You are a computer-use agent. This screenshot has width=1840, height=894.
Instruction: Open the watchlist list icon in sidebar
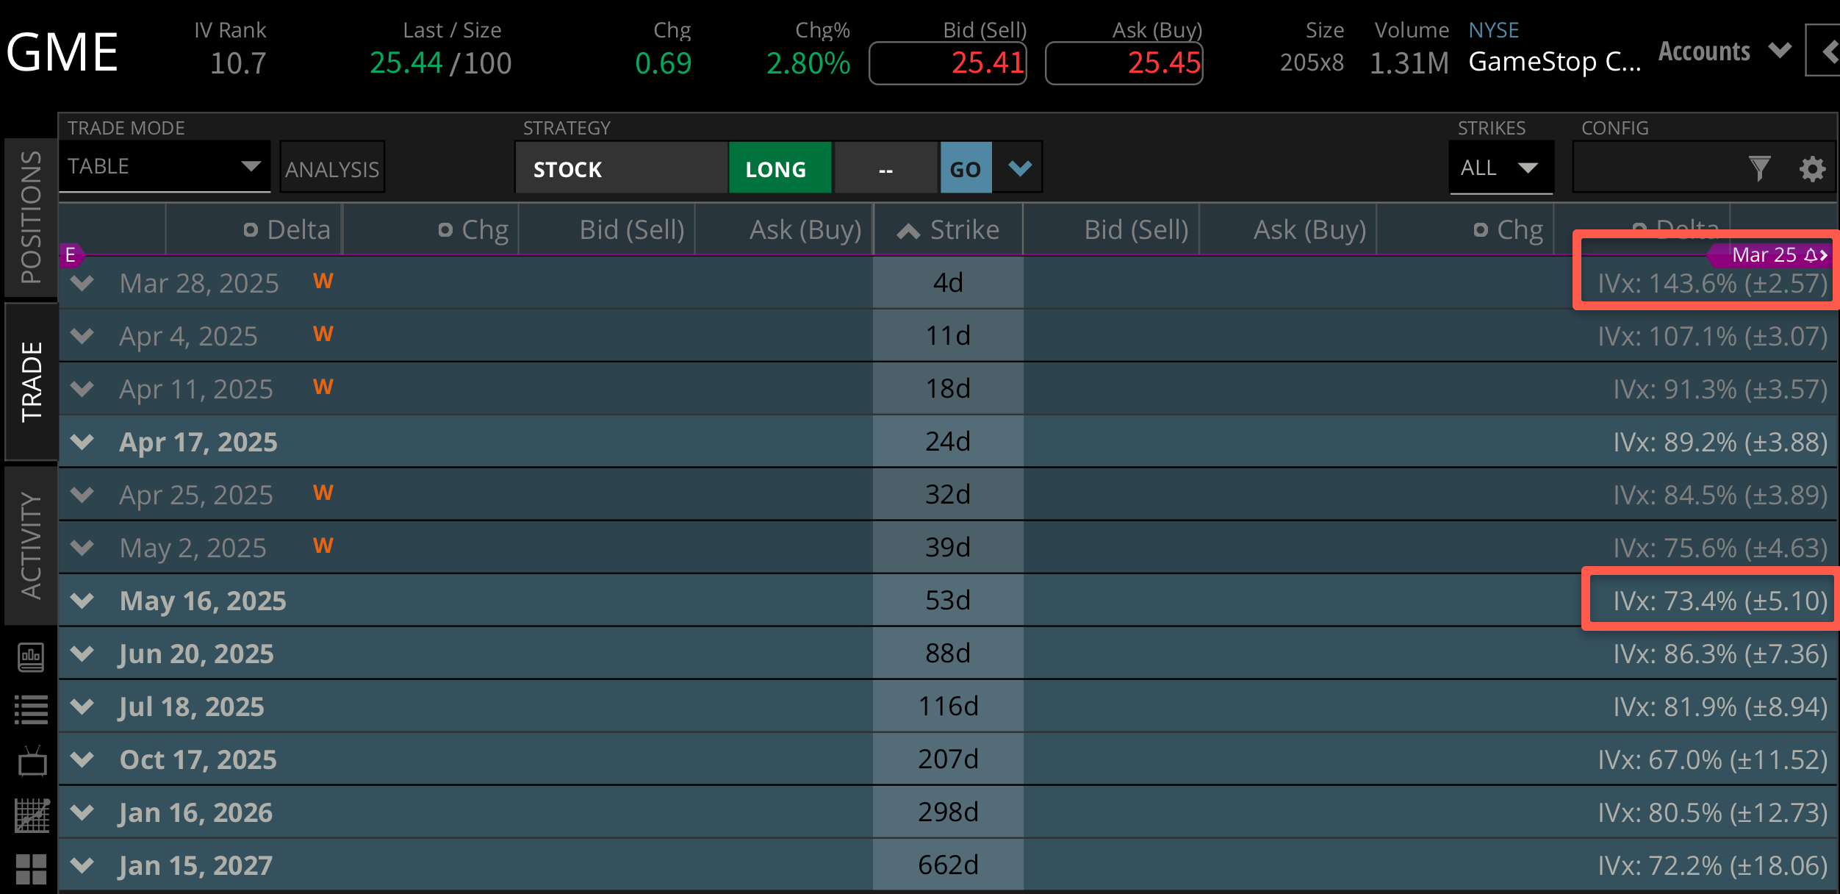pos(31,709)
